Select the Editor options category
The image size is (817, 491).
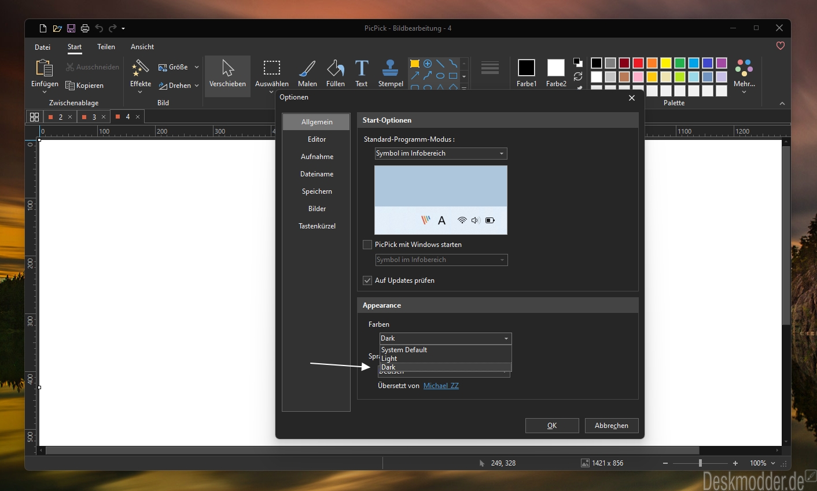[317, 139]
